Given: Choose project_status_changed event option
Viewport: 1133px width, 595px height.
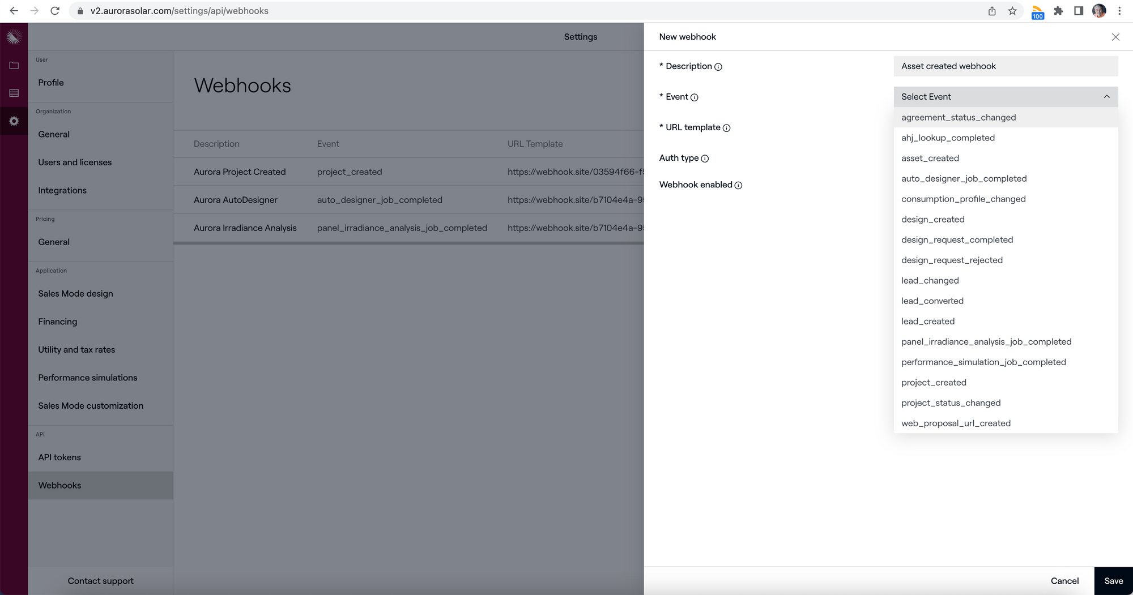Looking at the screenshot, I should pyautogui.click(x=951, y=403).
